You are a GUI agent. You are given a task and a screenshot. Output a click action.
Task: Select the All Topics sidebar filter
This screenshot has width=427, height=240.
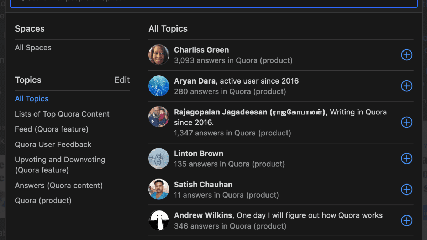click(x=32, y=99)
